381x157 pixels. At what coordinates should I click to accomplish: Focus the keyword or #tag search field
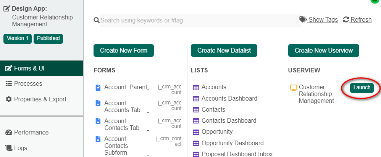[x=200, y=20]
